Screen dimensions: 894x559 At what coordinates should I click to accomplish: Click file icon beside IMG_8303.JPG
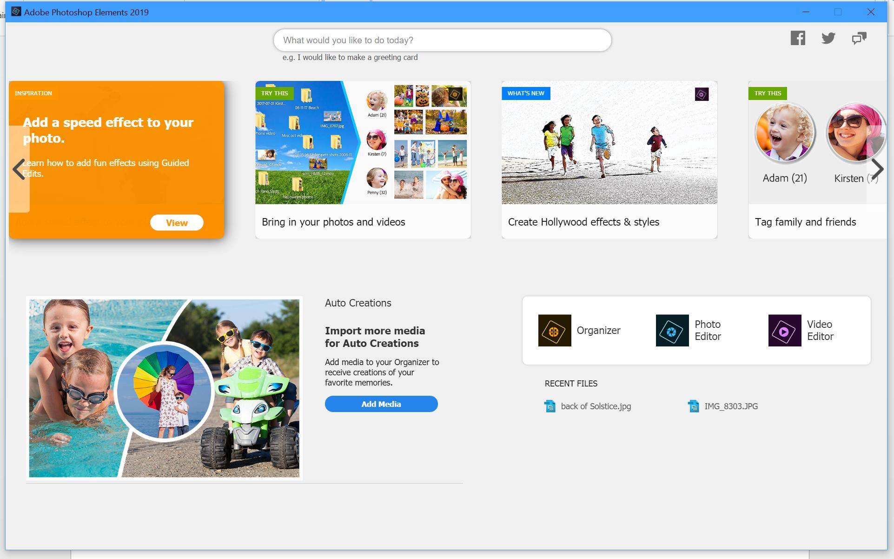click(694, 406)
